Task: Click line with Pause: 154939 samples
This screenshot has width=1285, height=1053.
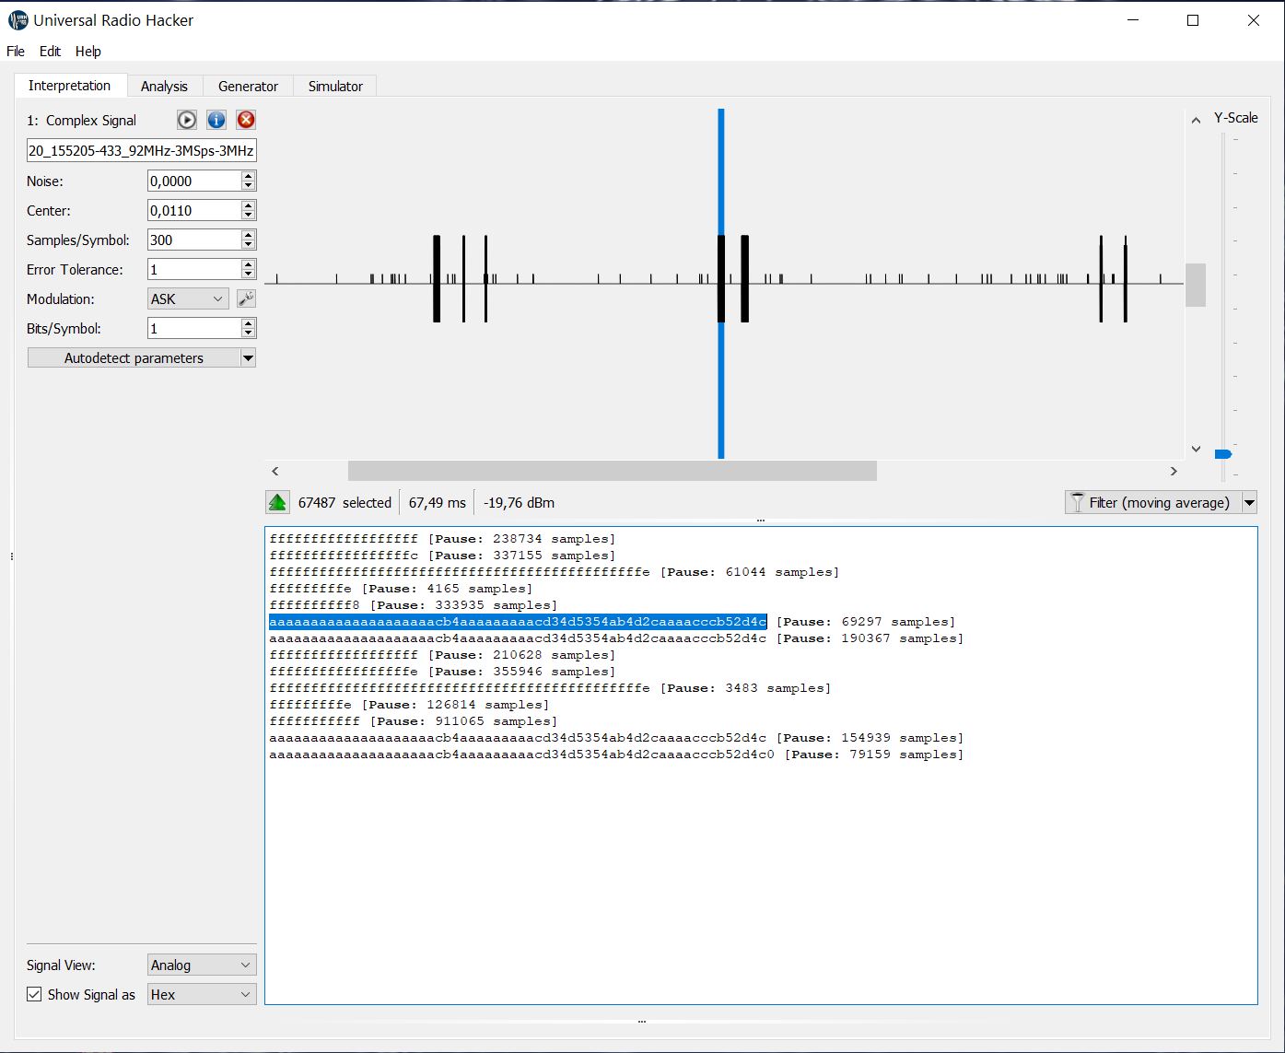Action: [616, 738]
